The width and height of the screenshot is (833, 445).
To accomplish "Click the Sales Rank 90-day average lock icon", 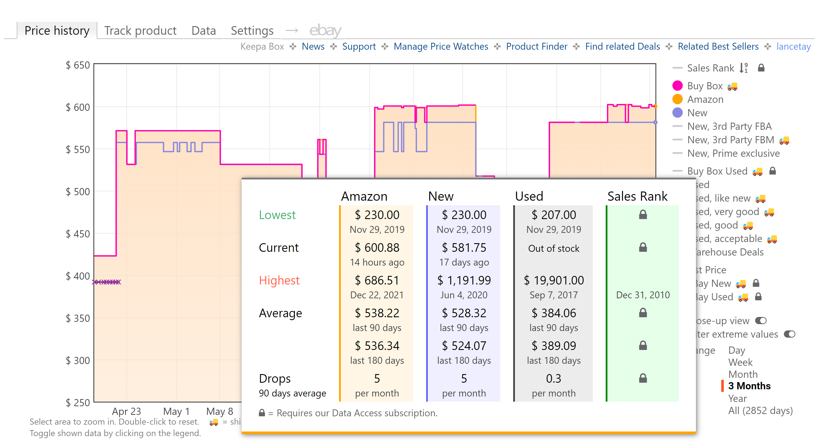I will (642, 312).
